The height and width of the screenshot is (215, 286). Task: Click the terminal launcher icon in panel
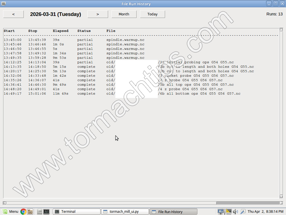point(46,211)
